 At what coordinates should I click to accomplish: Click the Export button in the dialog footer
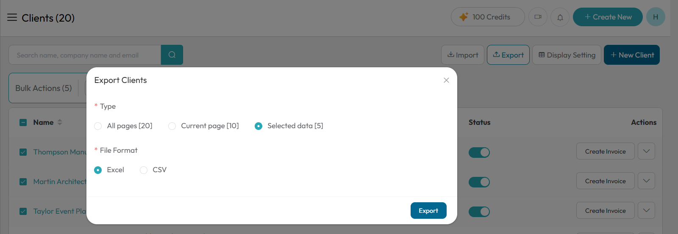pos(428,211)
